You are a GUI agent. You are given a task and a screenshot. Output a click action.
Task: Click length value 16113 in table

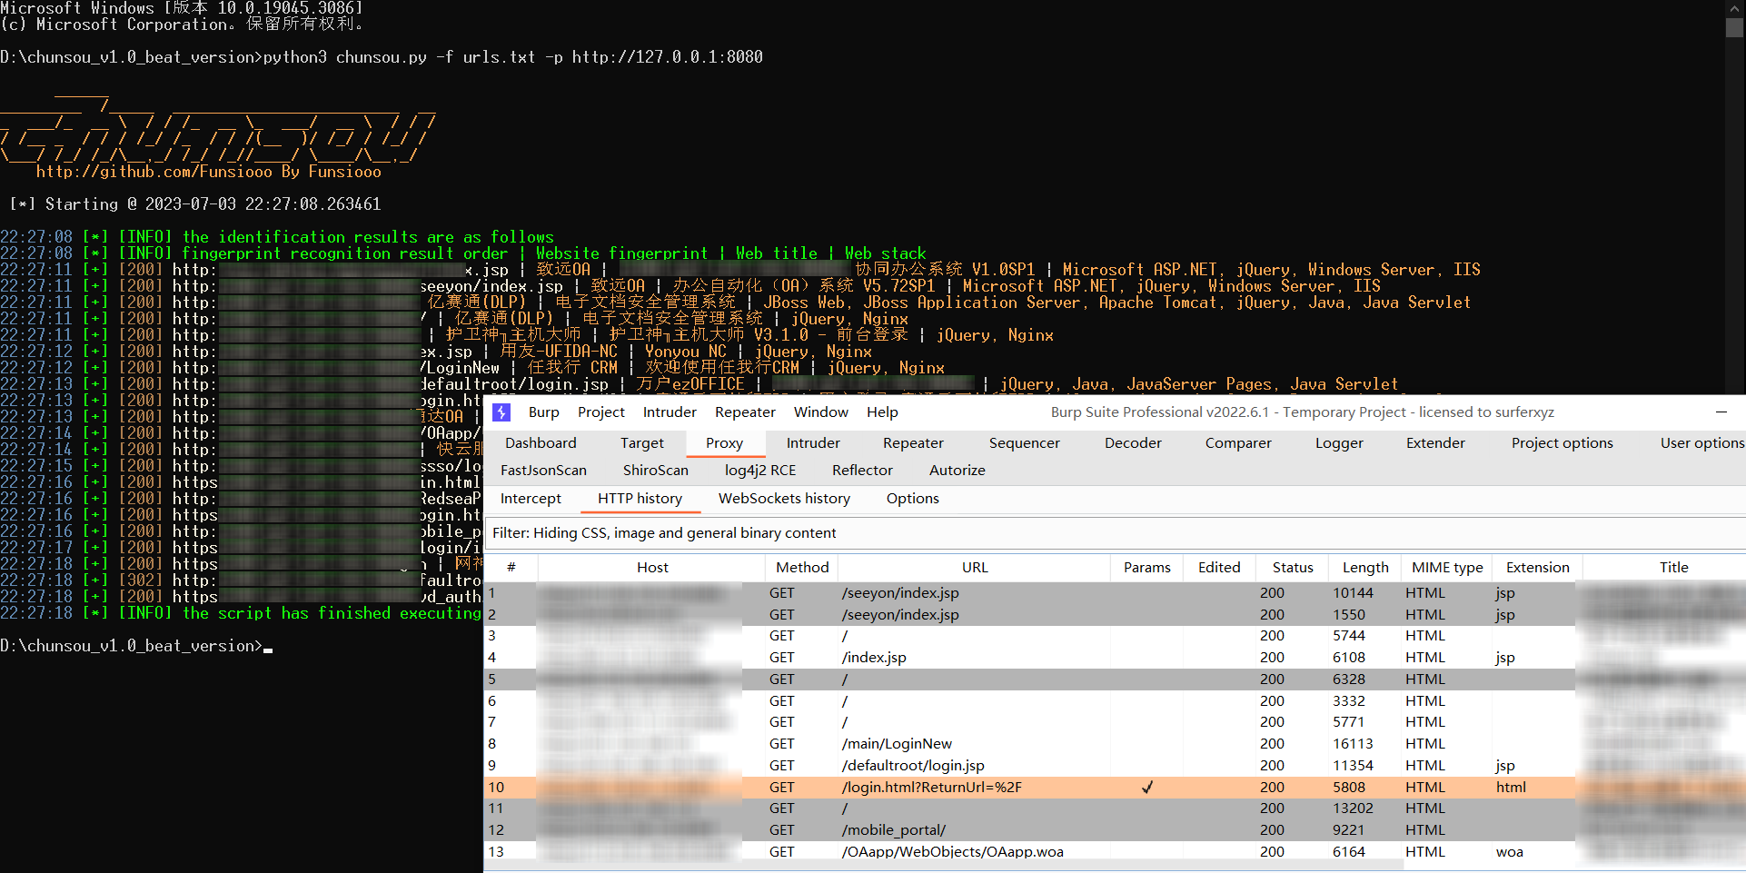click(x=1353, y=744)
